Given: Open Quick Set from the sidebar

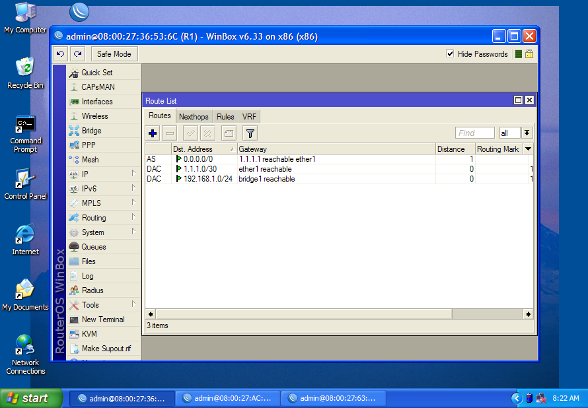Looking at the screenshot, I should tap(104, 73).
